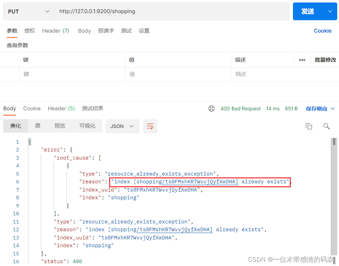Viewport: 339px width, 266px height.
Task: Toggle the line wrap icon
Action: click(150, 126)
